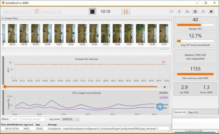Screen dimensions: 219x134
Task: Focus the pid filter field
Action: point(15,119)
